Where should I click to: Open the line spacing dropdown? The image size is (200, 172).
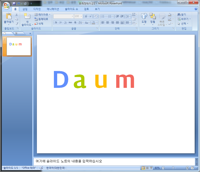128,16
